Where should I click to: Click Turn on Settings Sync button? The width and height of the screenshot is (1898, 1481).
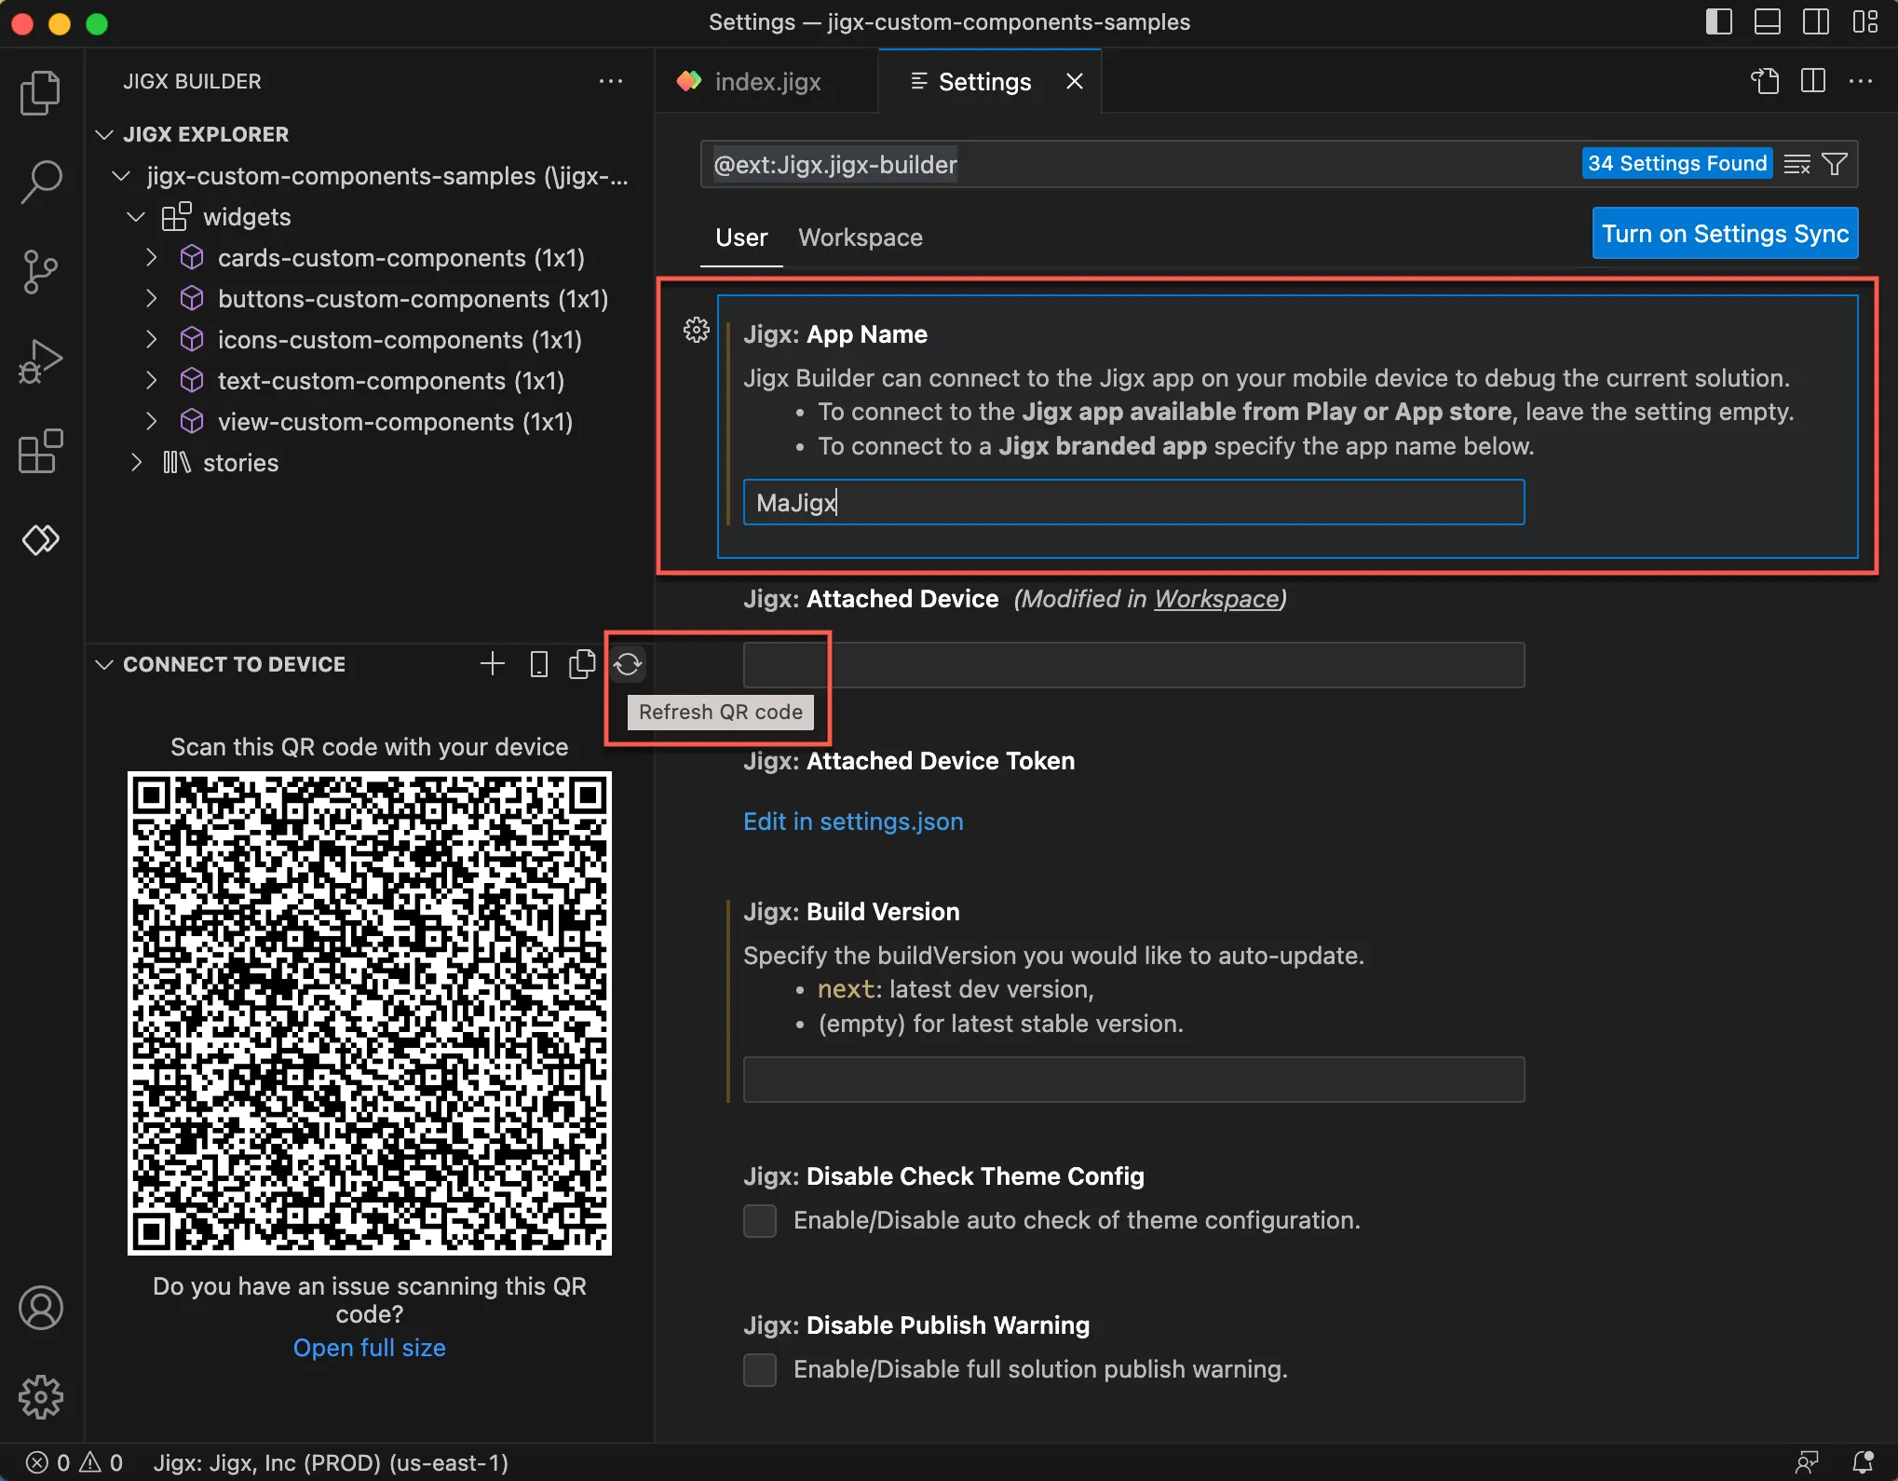click(1725, 233)
